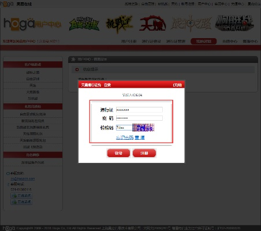Click the 重填 reset link in dialog
The height and width of the screenshot is (231, 261).
(x=140, y=137)
